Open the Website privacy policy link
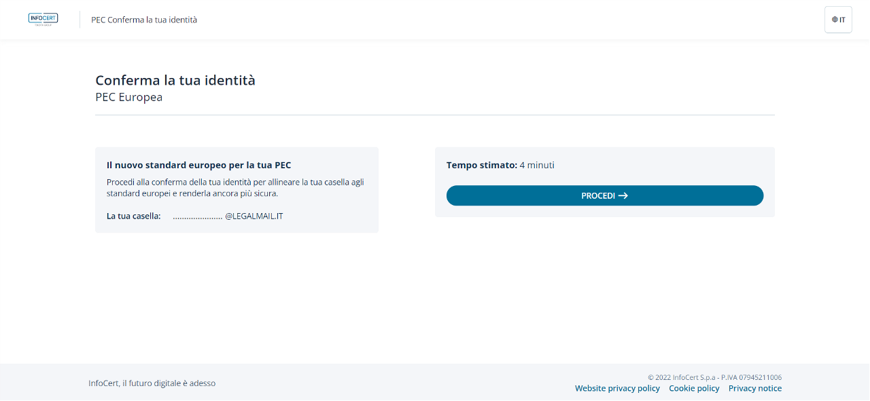 coord(617,388)
